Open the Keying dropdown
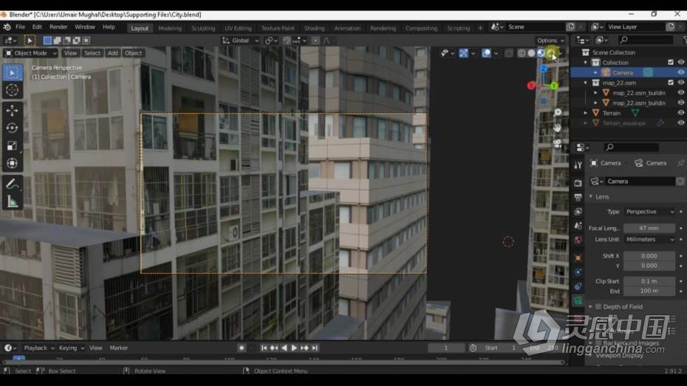687x386 pixels. pos(72,348)
